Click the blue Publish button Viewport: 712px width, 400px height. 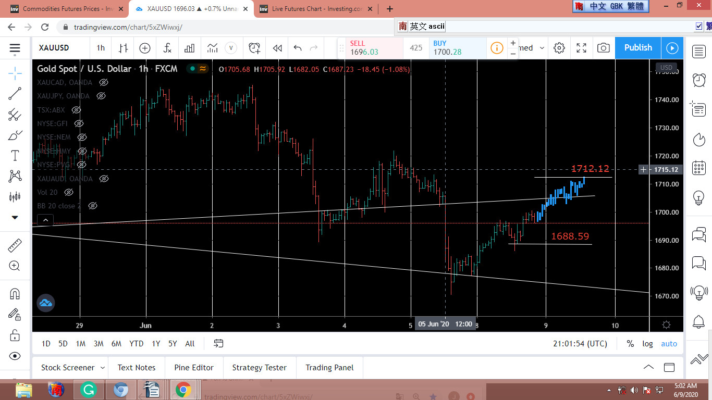[x=638, y=48]
